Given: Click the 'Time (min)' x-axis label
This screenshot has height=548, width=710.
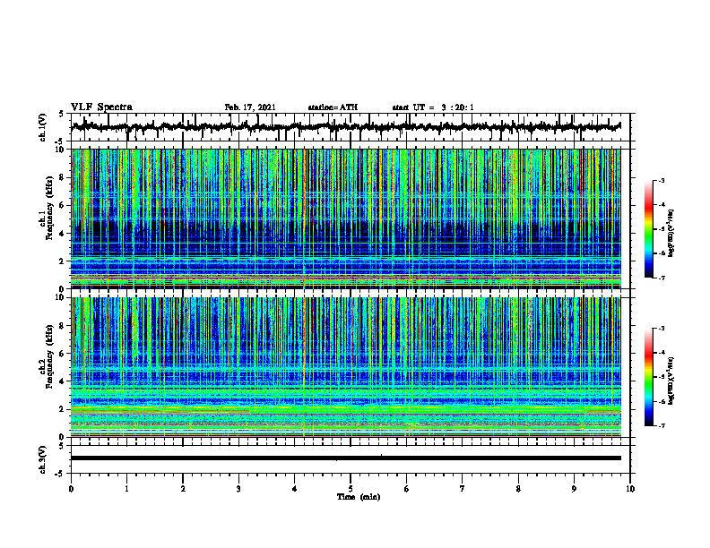Looking at the screenshot, I should pyautogui.click(x=359, y=497).
